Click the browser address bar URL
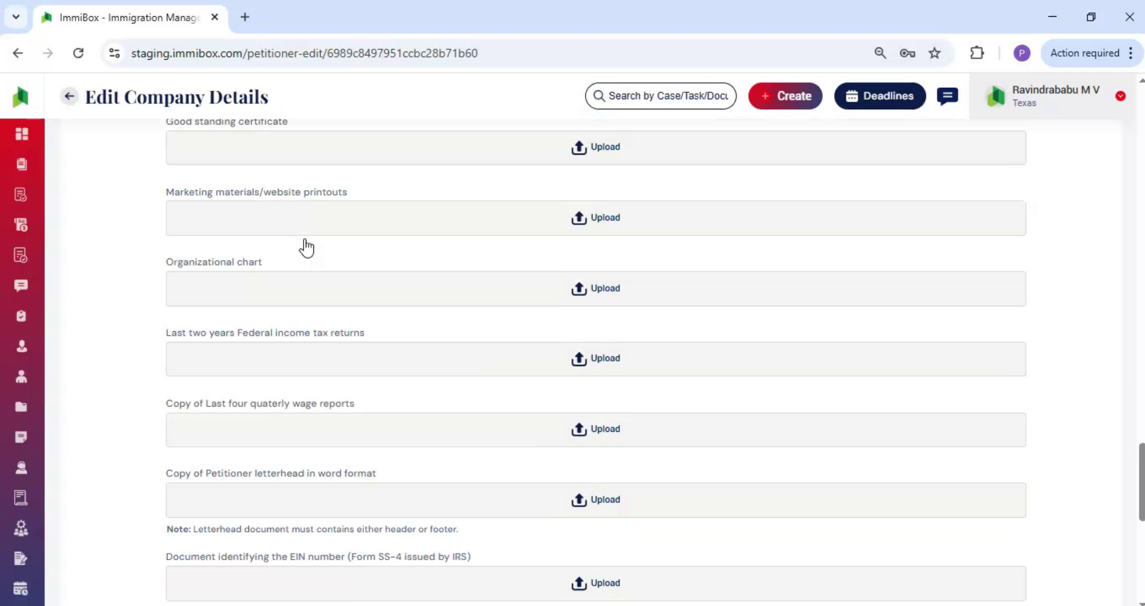The height and width of the screenshot is (606, 1145). 304,53
